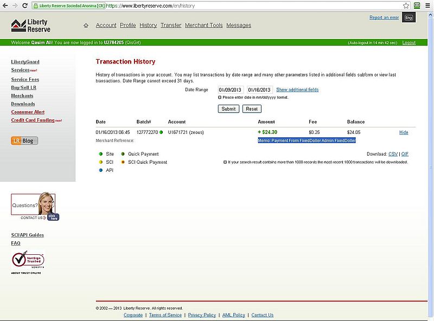Viewport: 434px width, 321px height.
Task: Open the Eng language selector
Action: coord(409,18)
